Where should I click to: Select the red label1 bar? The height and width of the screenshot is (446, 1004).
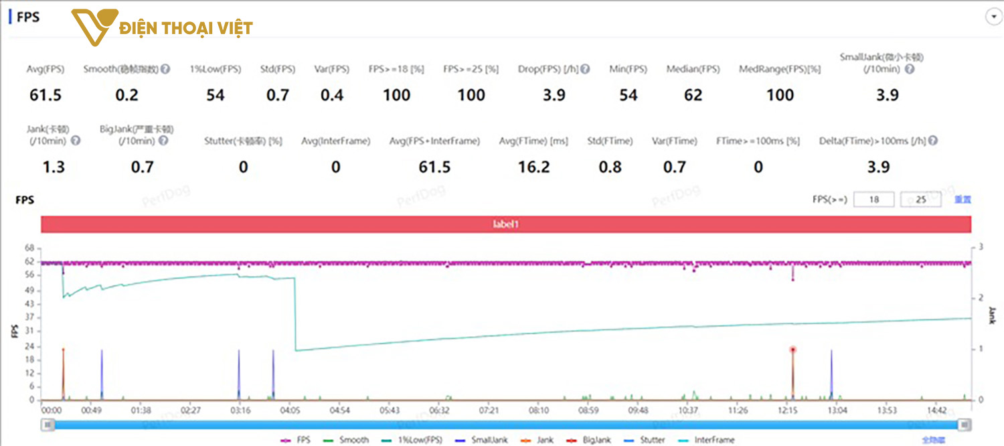[x=505, y=224]
